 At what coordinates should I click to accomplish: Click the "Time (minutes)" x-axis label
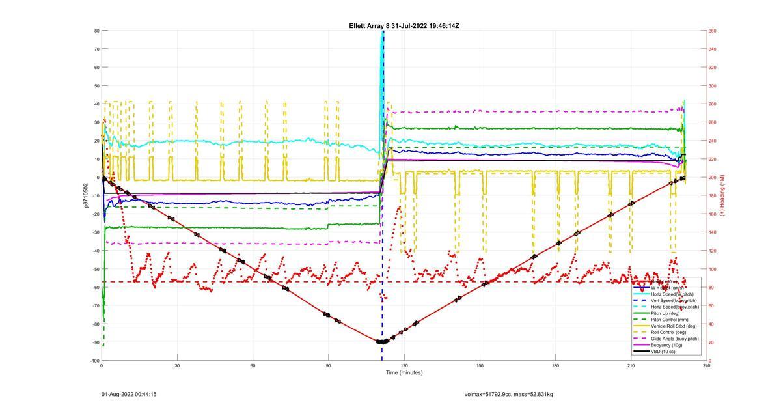pyautogui.click(x=404, y=373)
